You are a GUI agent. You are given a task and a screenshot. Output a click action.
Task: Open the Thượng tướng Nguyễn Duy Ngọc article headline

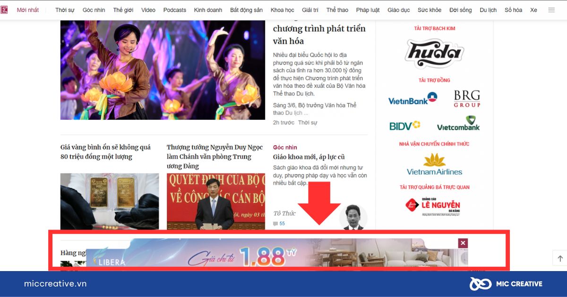tap(209, 157)
